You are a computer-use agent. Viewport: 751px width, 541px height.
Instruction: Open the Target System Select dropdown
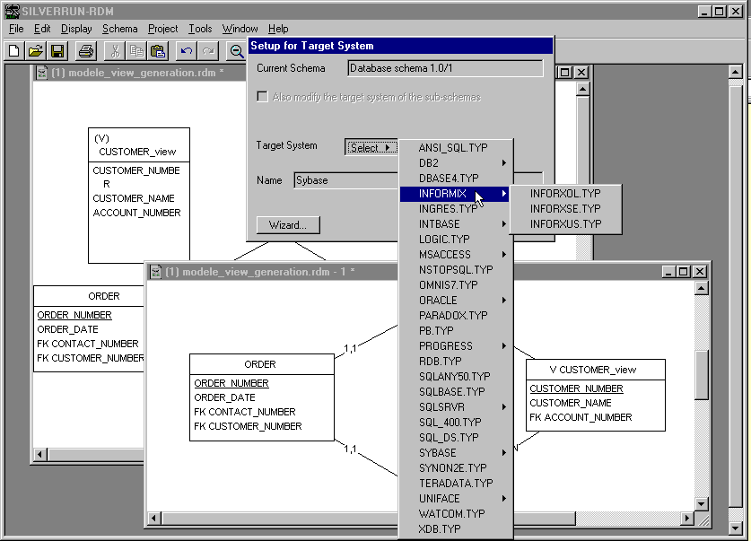point(371,147)
